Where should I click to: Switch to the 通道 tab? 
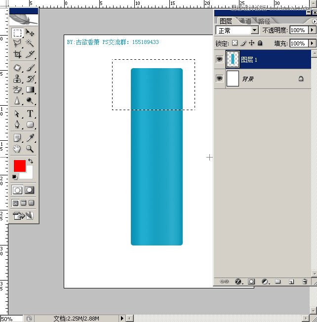point(245,21)
